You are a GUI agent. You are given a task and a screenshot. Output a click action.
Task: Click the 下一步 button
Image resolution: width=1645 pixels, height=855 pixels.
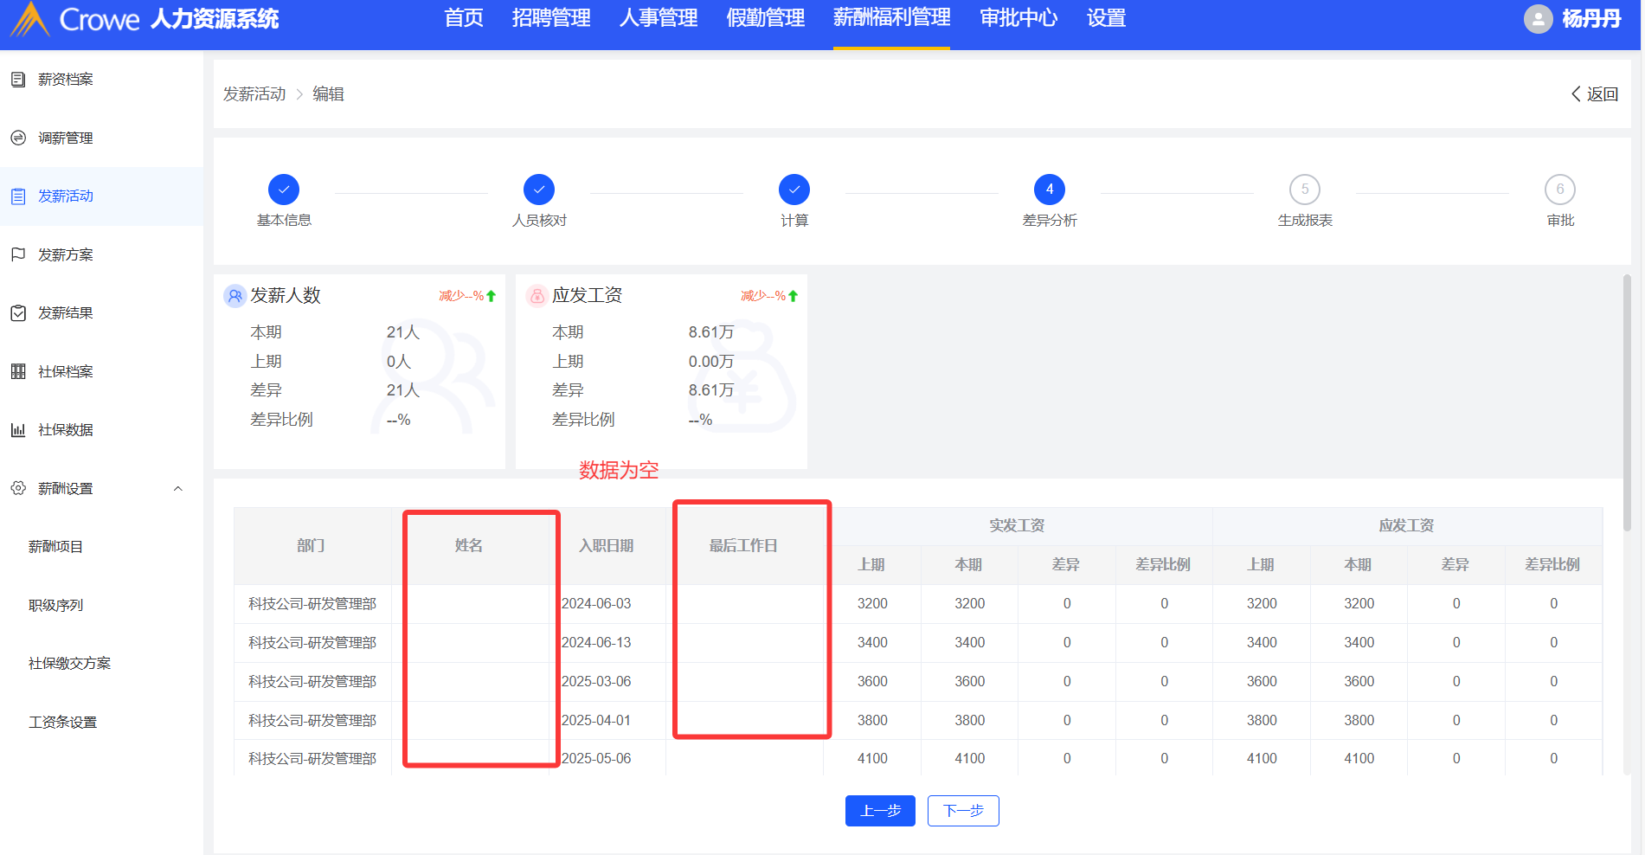963,811
